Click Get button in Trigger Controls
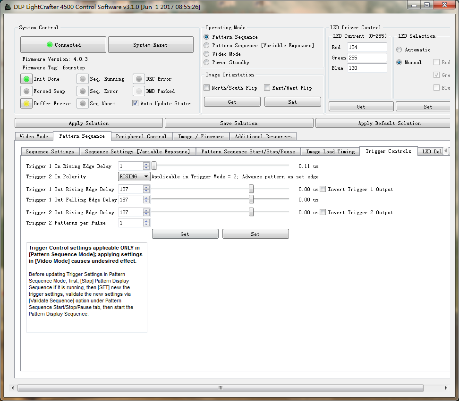This screenshot has width=459, height=401. click(x=185, y=234)
